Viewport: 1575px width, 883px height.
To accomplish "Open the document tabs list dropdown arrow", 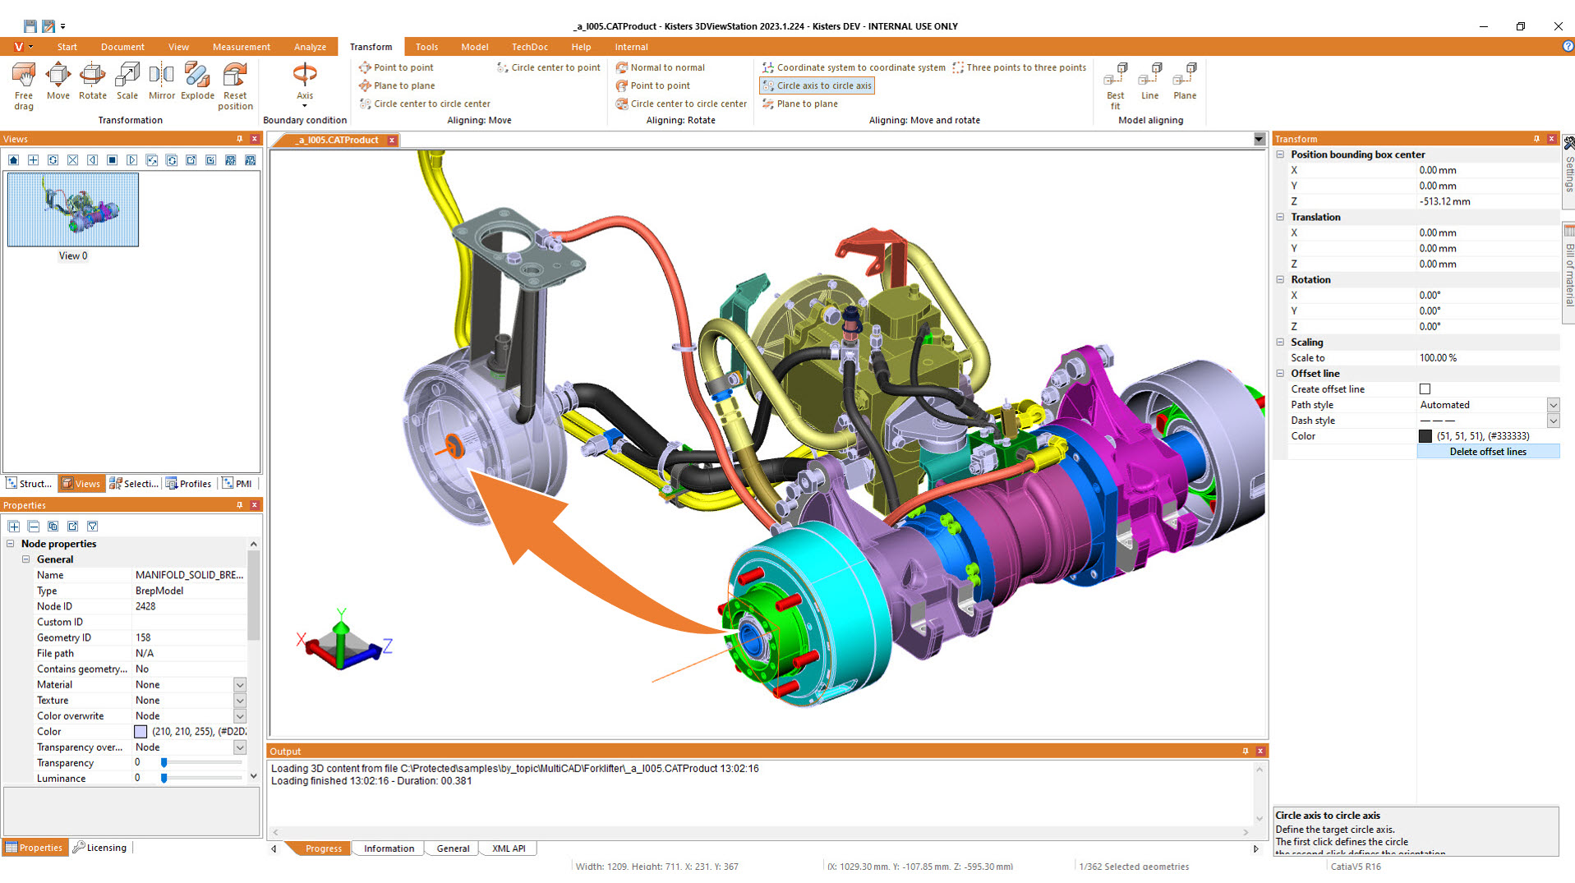I will [x=1259, y=140].
